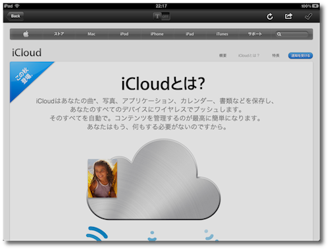The width and height of the screenshot is (329, 250).
Task: Toggle the T text OFF switch
Action: (161, 16)
